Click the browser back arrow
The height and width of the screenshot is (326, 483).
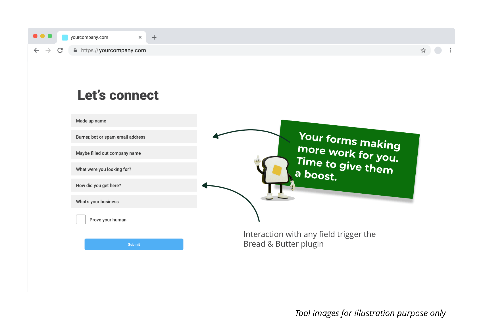coord(36,50)
